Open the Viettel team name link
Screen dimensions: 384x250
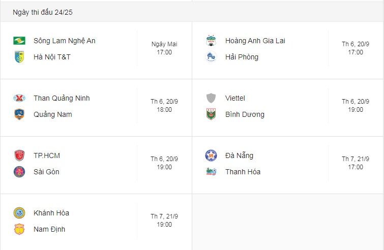tap(235, 98)
